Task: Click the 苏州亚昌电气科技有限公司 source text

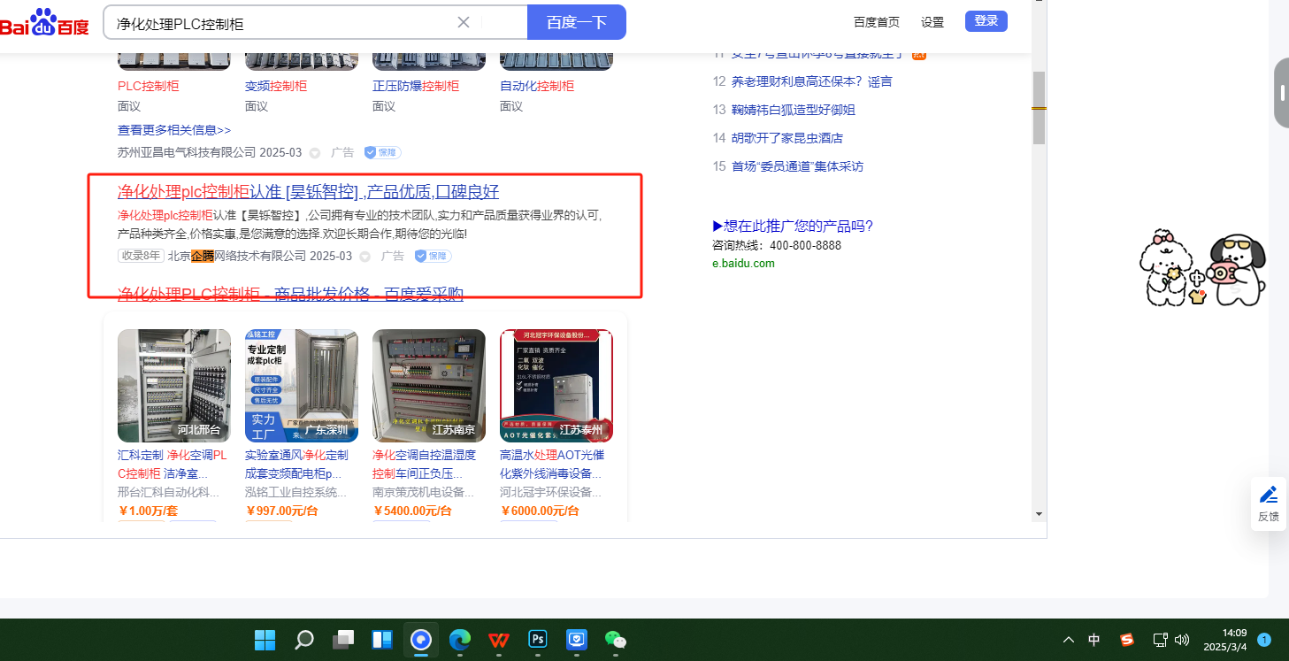Action: tap(187, 152)
